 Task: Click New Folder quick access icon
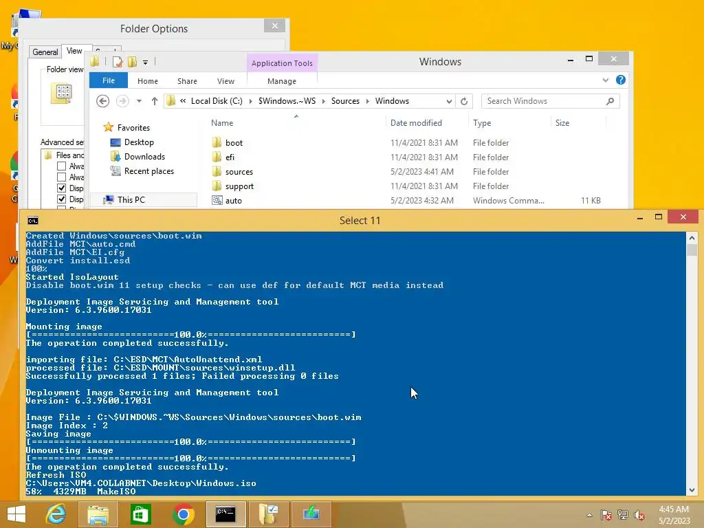132,62
